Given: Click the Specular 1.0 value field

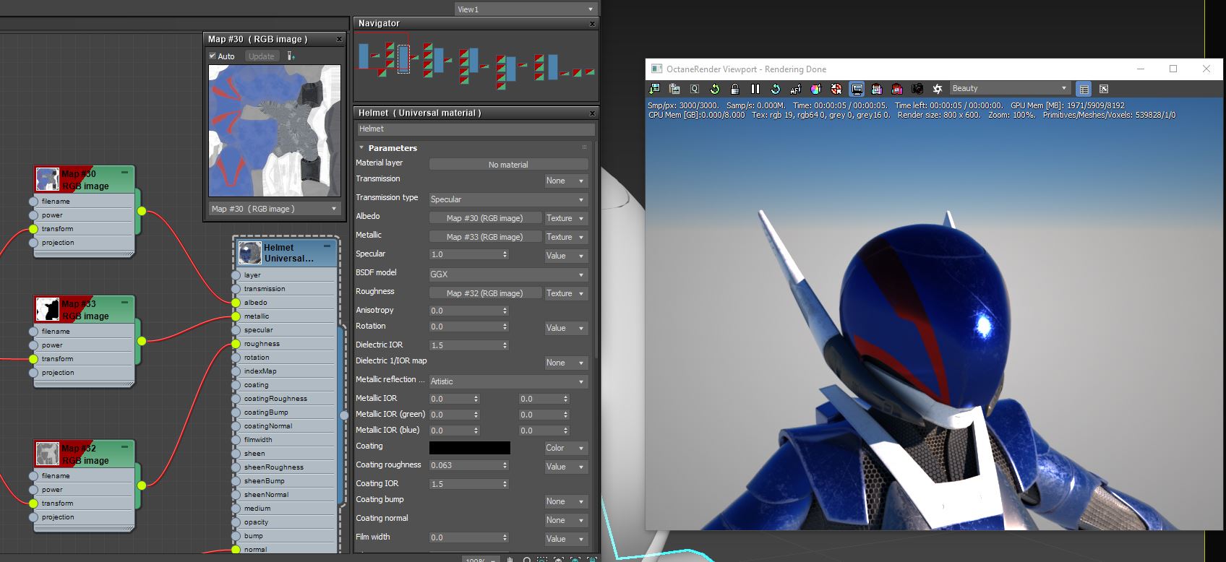Looking at the screenshot, I should pos(465,254).
